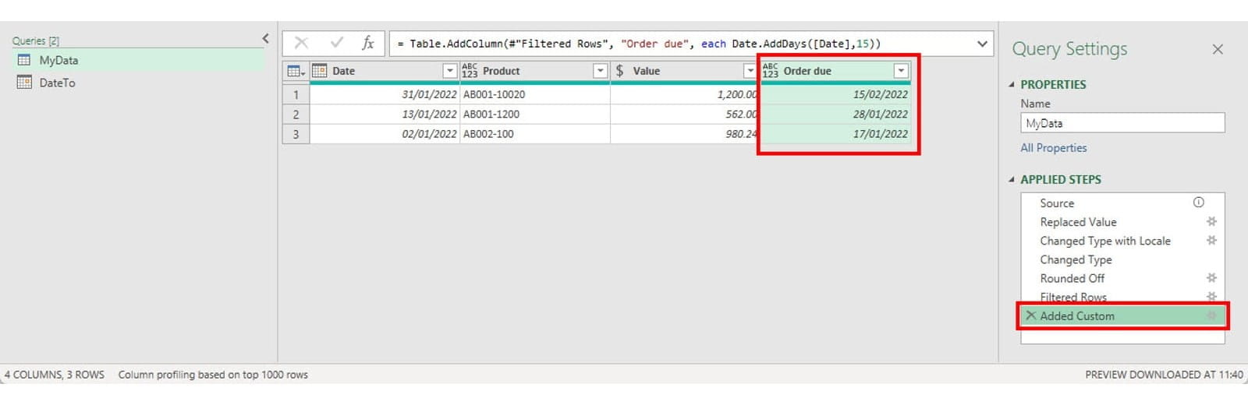Click the Date column data type icon
This screenshot has height=405, width=1248.
[319, 71]
